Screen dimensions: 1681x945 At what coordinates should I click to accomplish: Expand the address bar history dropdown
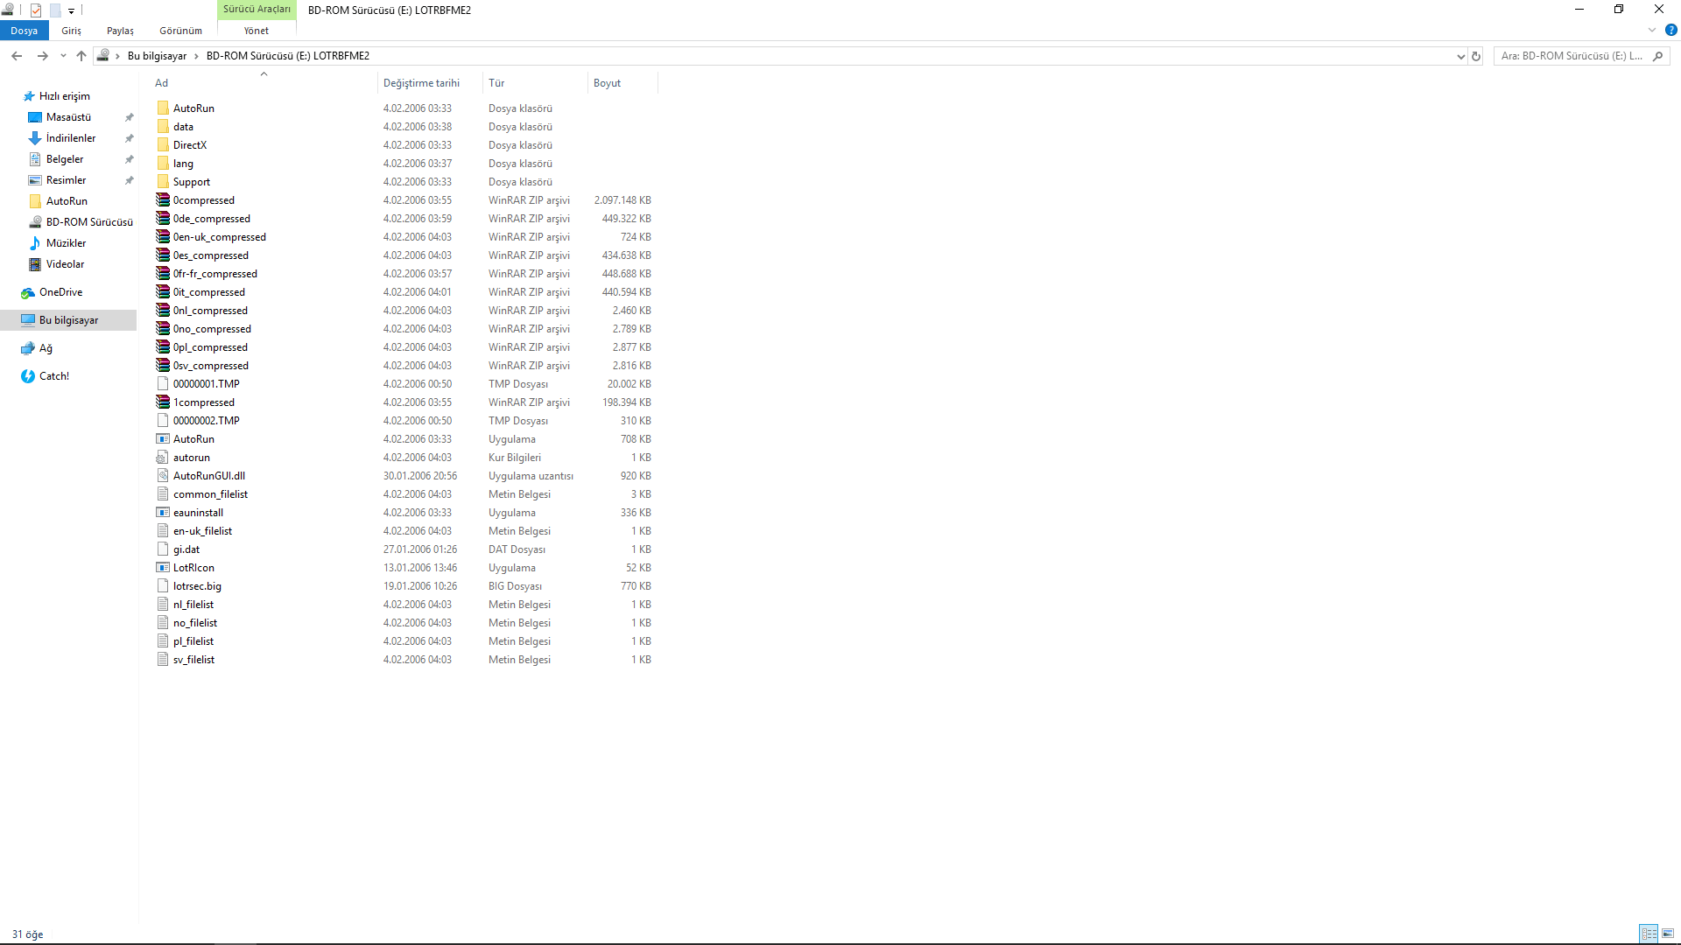pos(1460,56)
